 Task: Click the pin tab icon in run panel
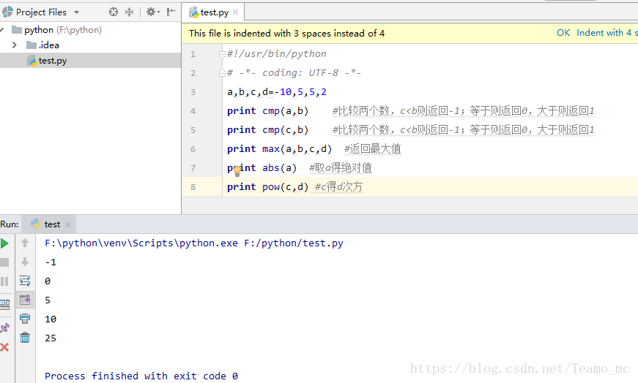[4, 327]
